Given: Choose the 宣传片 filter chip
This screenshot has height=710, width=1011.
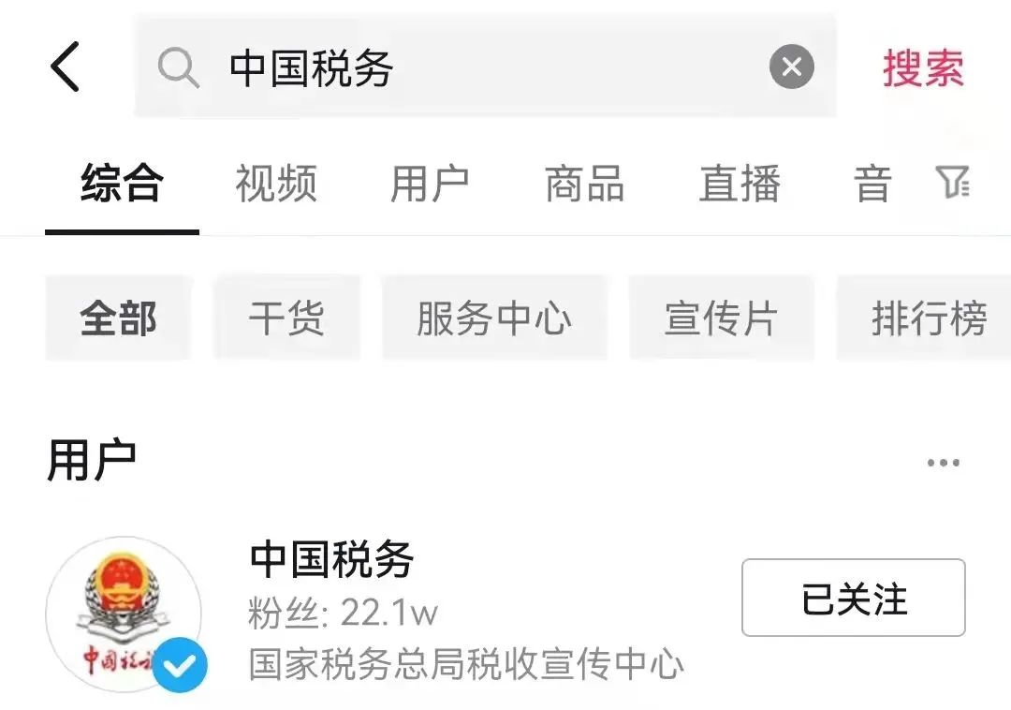Looking at the screenshot, I should [x=722, y=318].
